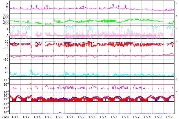The height and width of the screenshot is (119, 179).
Task: Click the flare marker above the 1/18 label
Action: click(x=36, y=6)
